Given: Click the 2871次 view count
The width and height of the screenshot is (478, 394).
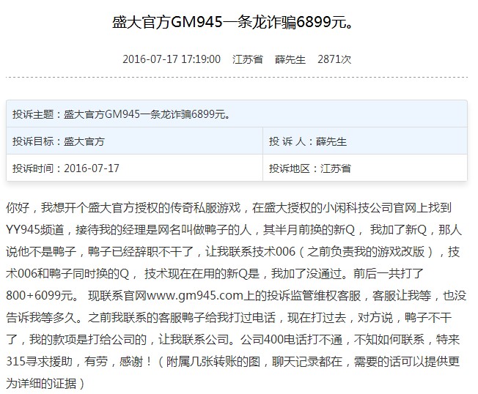Looking at the screenshot, I should click(x=334, y=59).
